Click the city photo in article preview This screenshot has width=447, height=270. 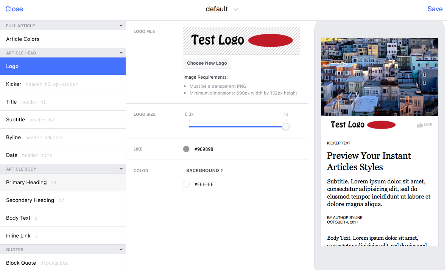click(379, 77)
